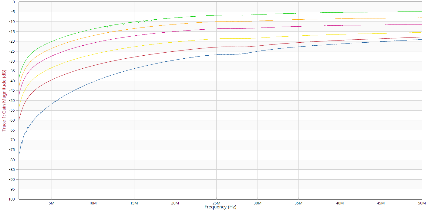The width and height of the screenshot is (428, 212).
Task: Click the -60 dB gain tick label
Action: 12,120
